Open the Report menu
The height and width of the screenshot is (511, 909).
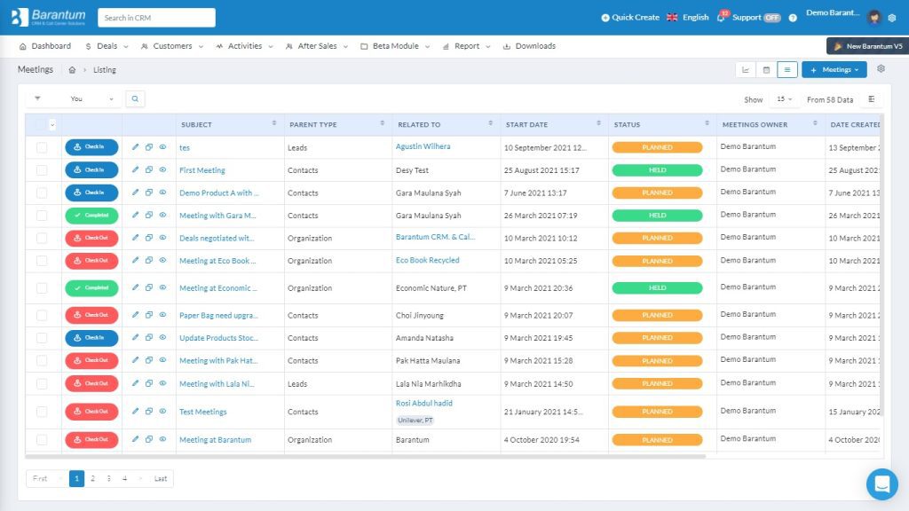coord(467,46)
